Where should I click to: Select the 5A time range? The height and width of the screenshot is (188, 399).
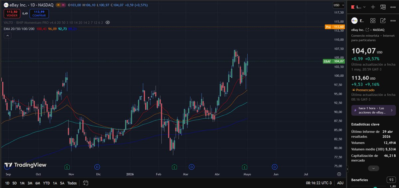click(x=62, y=183)
